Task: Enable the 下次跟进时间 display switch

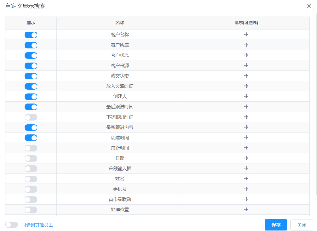Action: (31, 117)
